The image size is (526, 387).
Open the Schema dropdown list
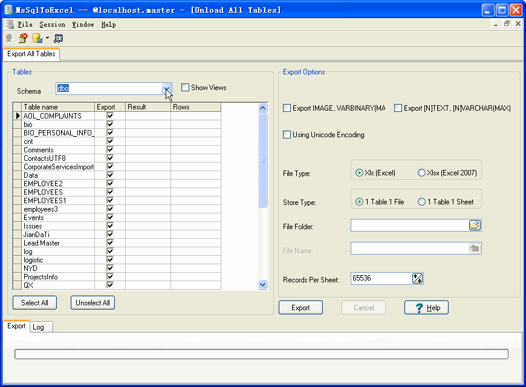tap(166, 89)
